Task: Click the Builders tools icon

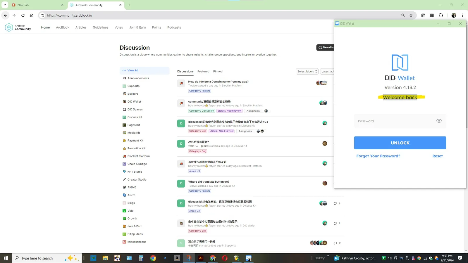Action: (124, 94)
